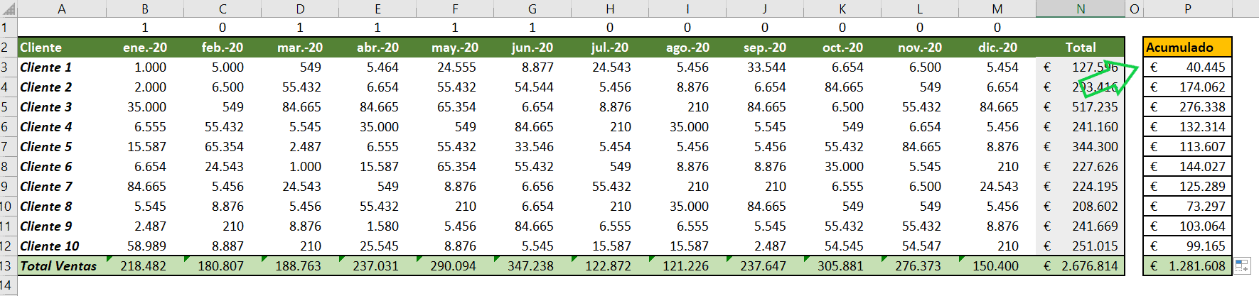The width and height of the screenshot is (1259, 296).
Task: Select column A header
Action: (62, 9)
